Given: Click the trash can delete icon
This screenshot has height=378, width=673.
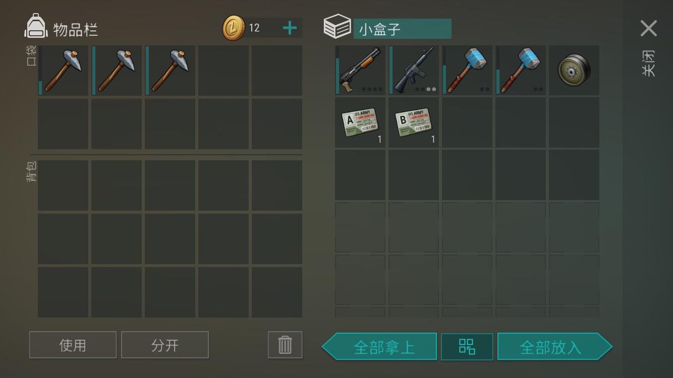Looking at the screenshot, I should point(285,345).
